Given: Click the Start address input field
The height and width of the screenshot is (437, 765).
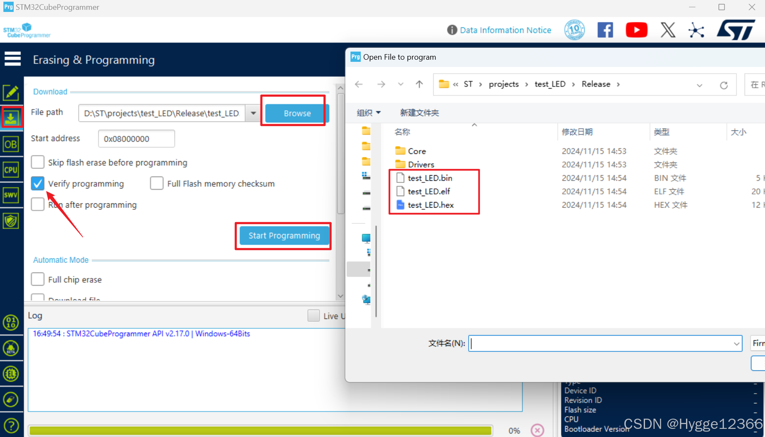Looking at the screenshot, I should (137, 139).
